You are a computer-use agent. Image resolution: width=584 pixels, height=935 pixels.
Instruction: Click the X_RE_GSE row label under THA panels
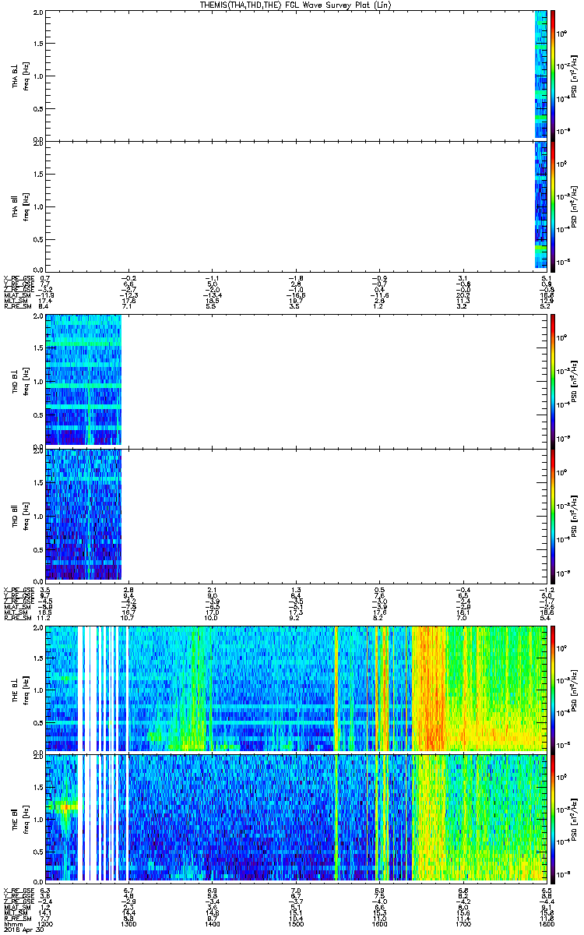click(x=18, y=278)
